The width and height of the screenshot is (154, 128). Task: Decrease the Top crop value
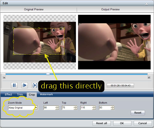coord(75,109)
